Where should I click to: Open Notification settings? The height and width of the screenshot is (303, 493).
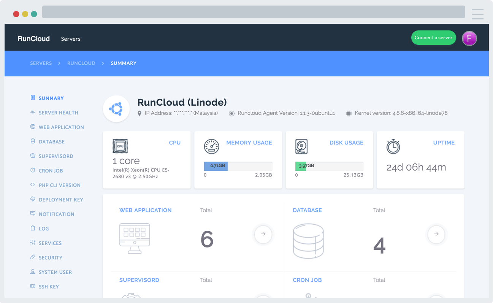pyautogui.click(x=57, y=214)
